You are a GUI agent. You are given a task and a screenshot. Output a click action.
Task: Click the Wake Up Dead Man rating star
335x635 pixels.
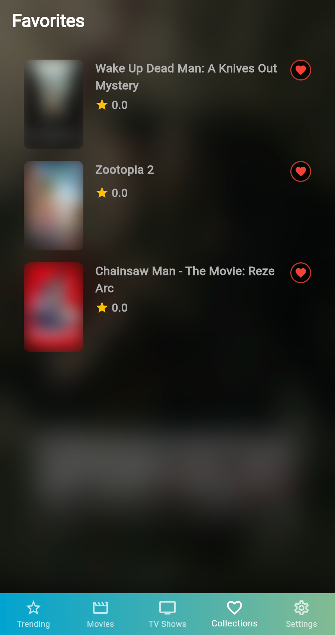(x=102, y=105)
